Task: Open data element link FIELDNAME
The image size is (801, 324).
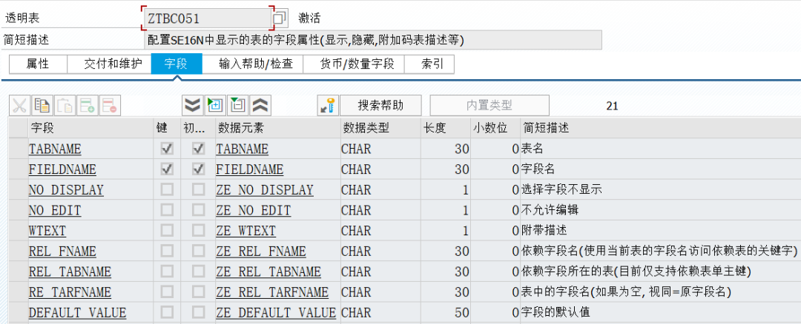Action: click(x=250, y=169)
